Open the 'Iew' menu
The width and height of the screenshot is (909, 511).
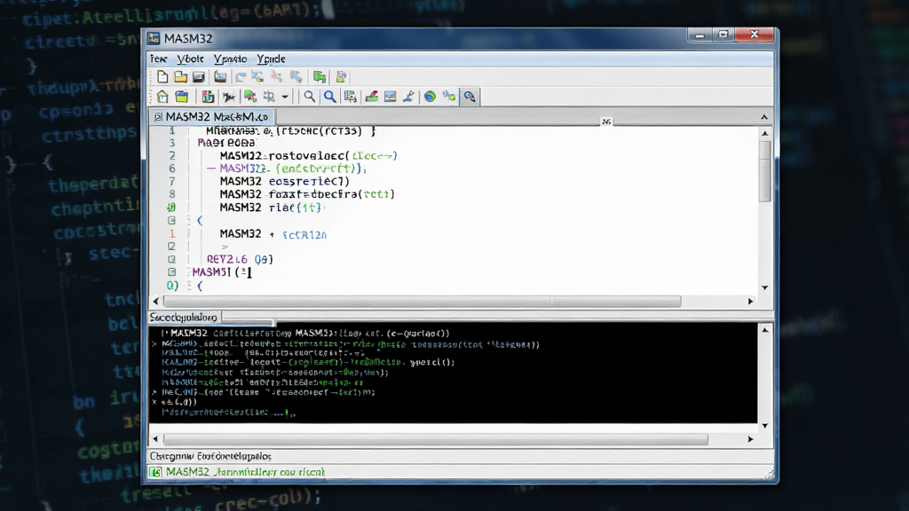point(158,59)
